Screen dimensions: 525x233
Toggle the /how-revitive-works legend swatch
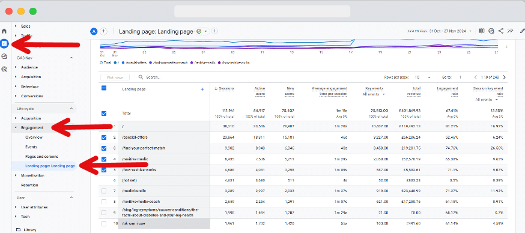pos(219,62)
